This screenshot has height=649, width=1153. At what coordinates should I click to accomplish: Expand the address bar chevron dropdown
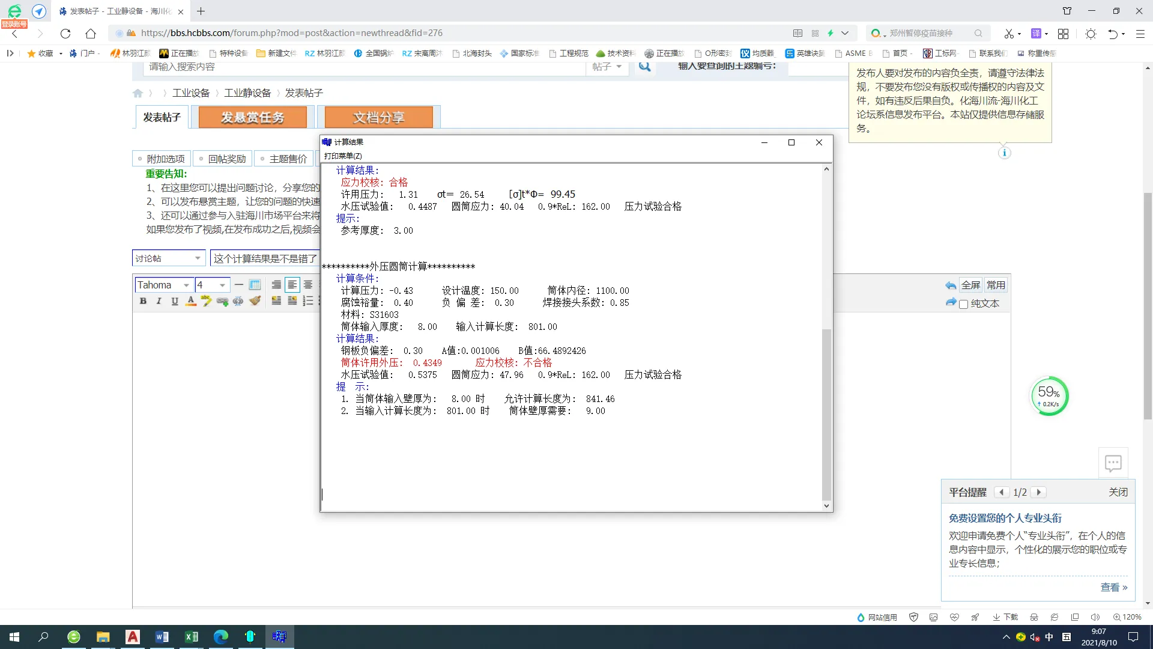pyautogui.click(x=845, y=33)
